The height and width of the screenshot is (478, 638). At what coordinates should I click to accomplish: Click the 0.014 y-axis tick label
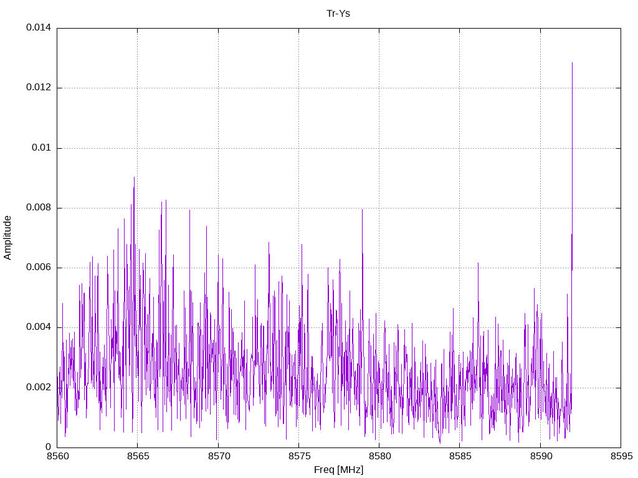pos(39,27)
